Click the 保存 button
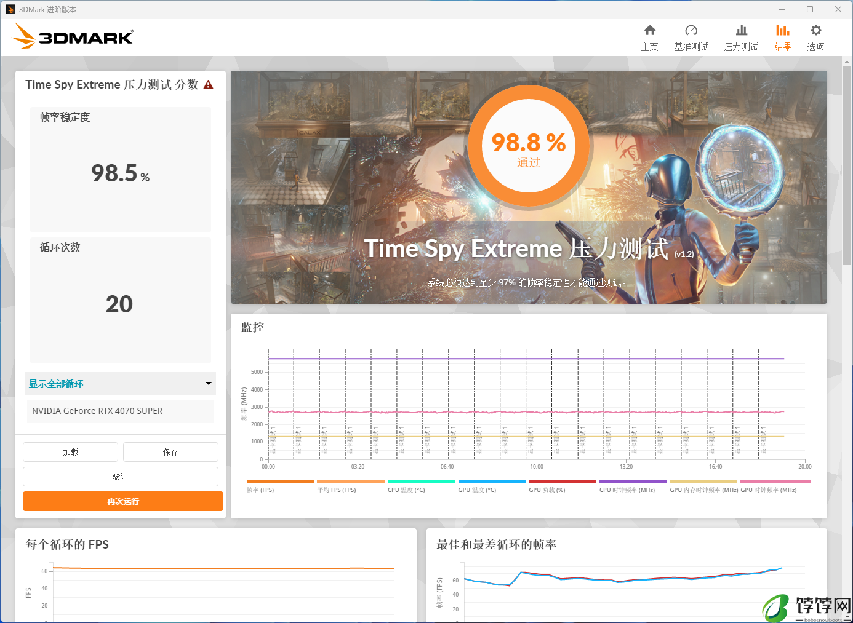Viewport: 853px width, 623px height. pos(170,452)
